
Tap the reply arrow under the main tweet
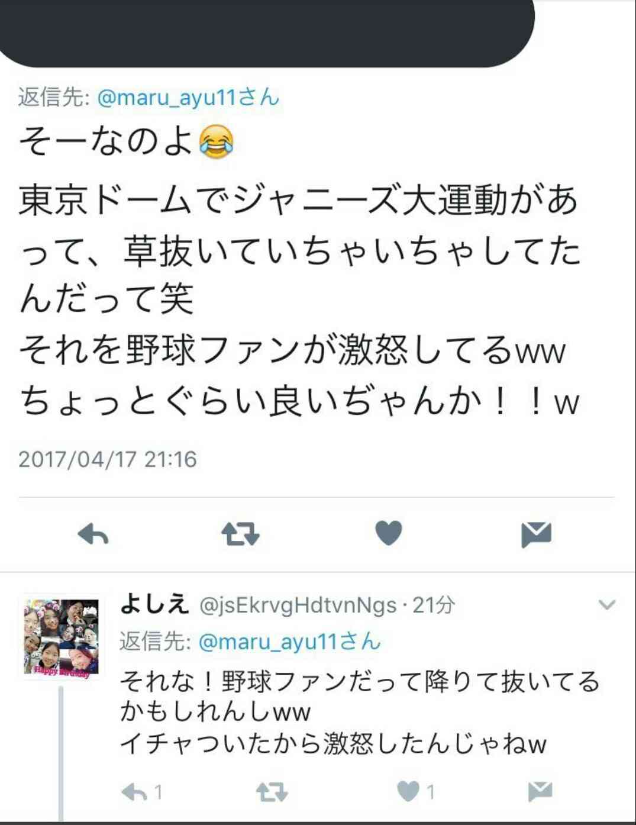[x=93, y=534]
